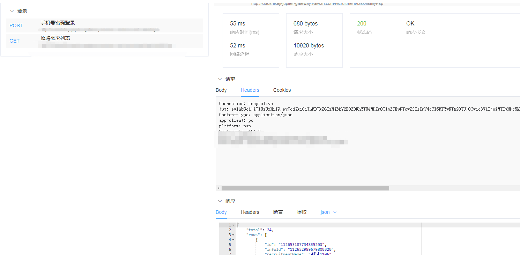Click the 200 status code value
The height and width of the screenshot is (255, 520).
coord(362,24)
